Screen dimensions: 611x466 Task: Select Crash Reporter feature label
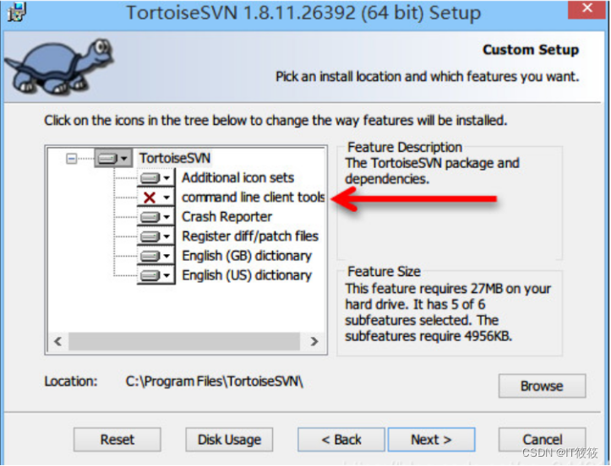coord(226,217)
